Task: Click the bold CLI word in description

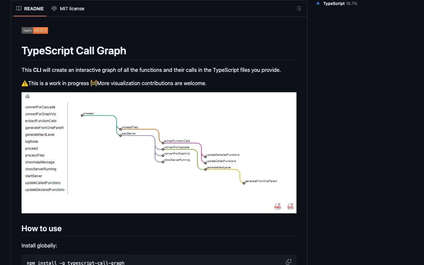Action: coord(37,70)
